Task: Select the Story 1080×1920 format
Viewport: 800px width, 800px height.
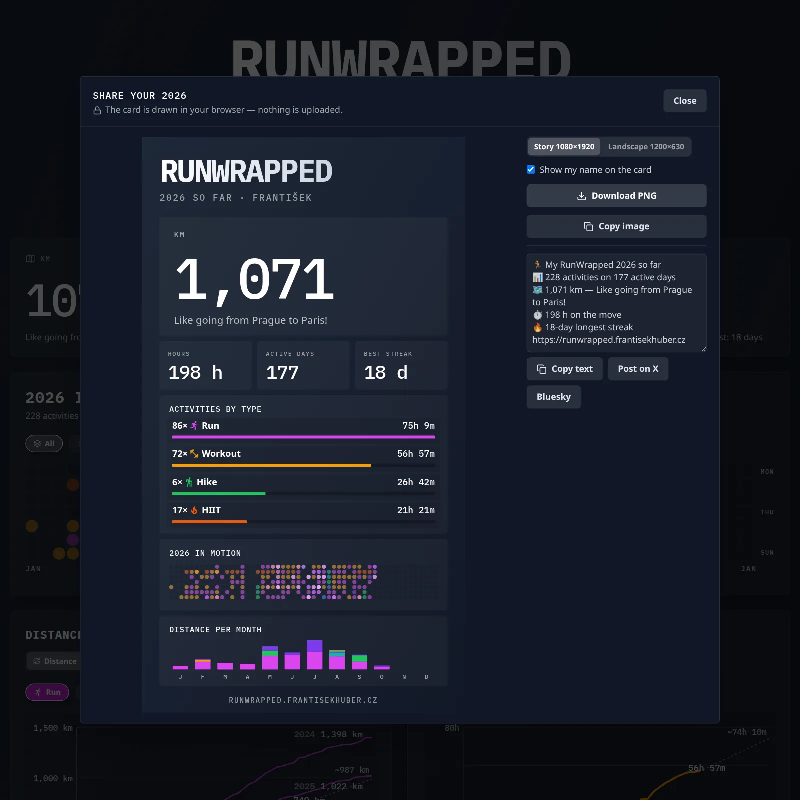Action: 564,147
